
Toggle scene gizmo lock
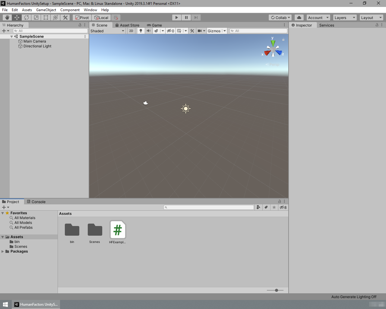tap(283, 40)
